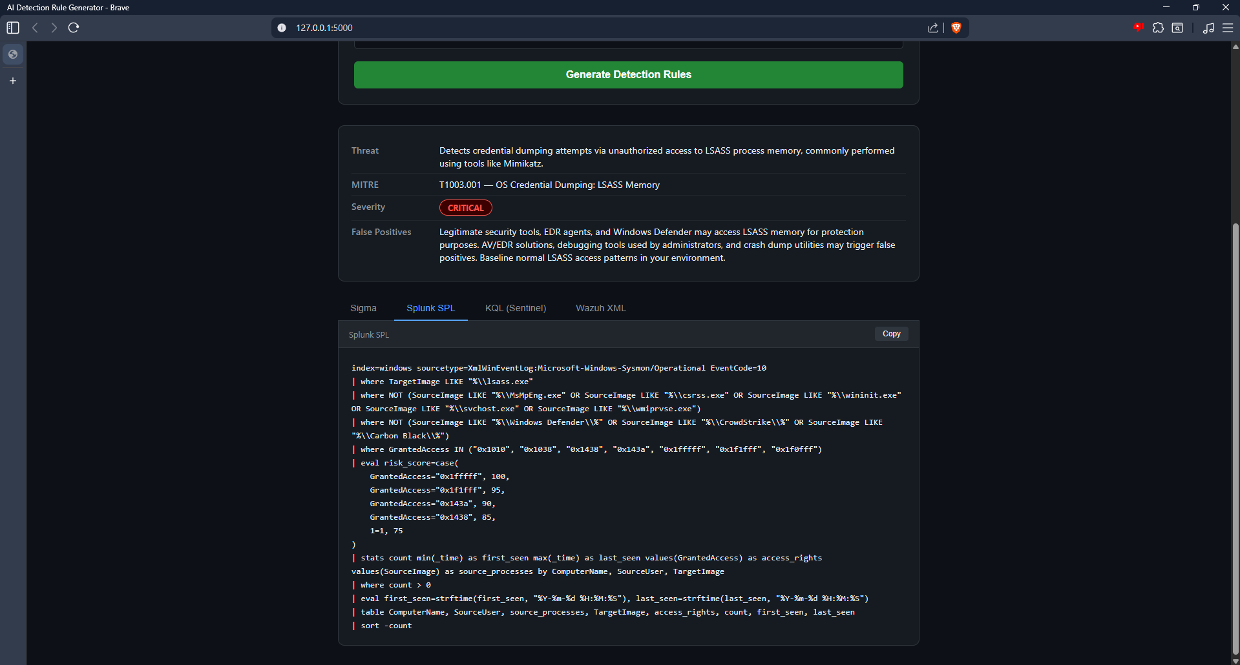Select the active vertical tab icon
The image size is (1240, 665).
(13, 54)
